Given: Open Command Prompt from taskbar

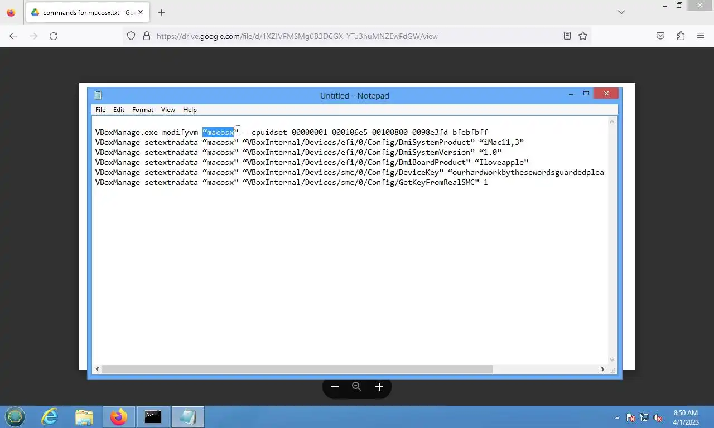Looking at the screenshot, I should click(x=153, y=417).
